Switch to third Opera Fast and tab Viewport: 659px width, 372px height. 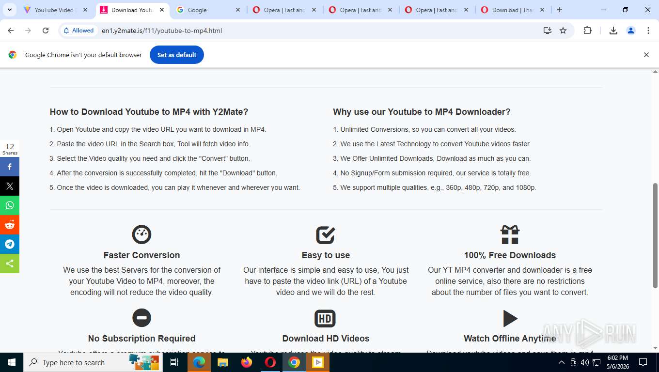pyautogui.click(x=436, y=10)
